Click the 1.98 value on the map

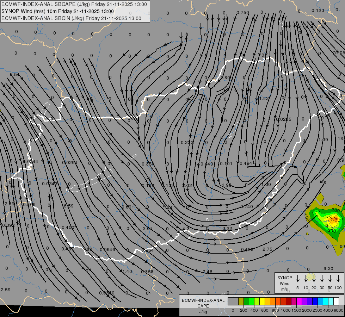click(x=227, y=185)
